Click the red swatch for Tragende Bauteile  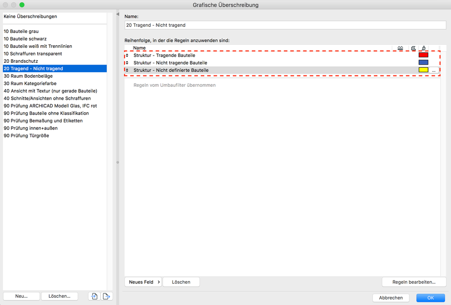[x=423, y=55]
